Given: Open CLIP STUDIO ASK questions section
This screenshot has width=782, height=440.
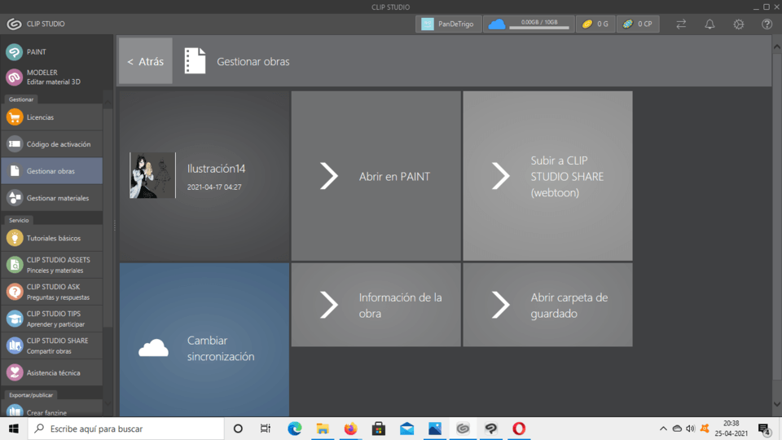Looking at the screenshot, I should pos(52,292).
